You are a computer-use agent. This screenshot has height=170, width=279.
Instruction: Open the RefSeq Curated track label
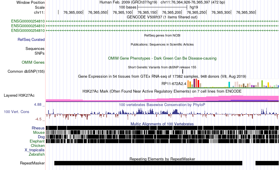(x=31, y=39)
